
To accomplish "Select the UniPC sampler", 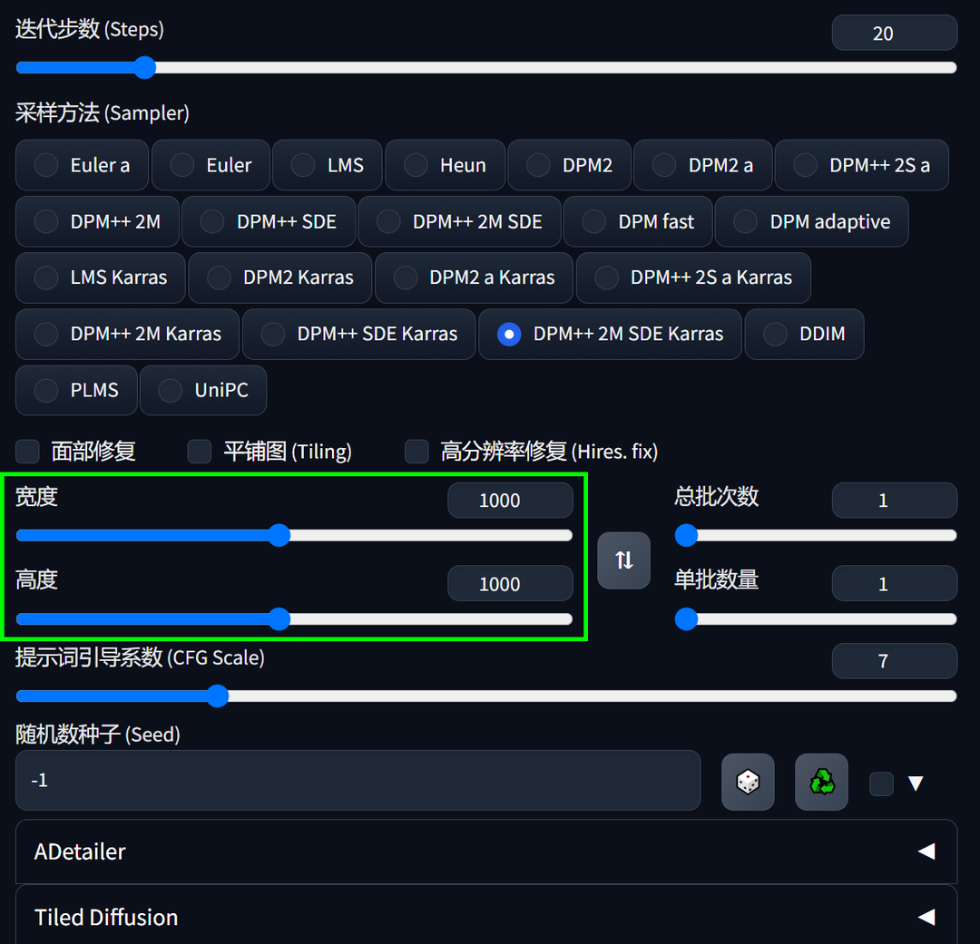I will tap(202, 390).
